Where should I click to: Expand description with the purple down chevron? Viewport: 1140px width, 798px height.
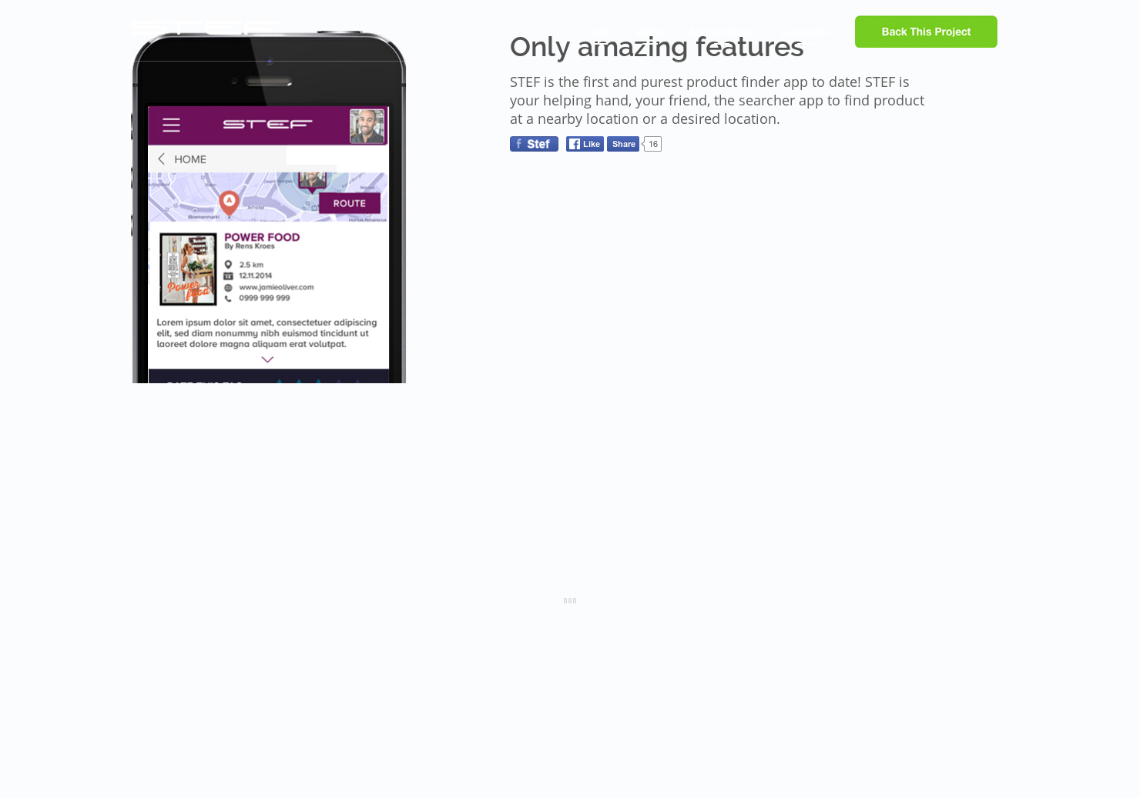tap(267, 359)
